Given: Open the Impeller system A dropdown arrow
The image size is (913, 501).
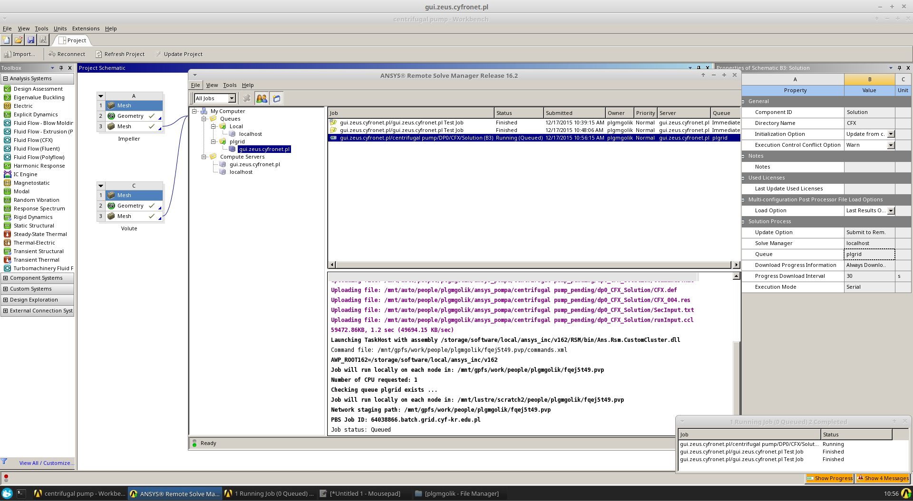Looking at the screenshot, I should [101, 96].
